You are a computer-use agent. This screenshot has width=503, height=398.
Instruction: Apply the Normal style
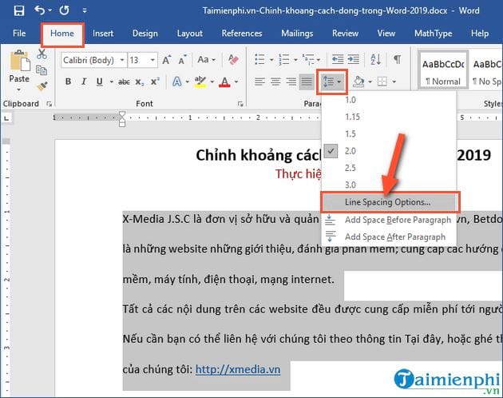pos(443,70)
